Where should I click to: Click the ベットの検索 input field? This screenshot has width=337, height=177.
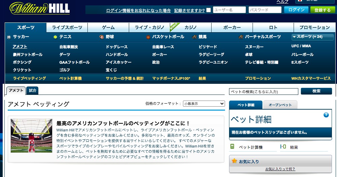click(x=264, y=92)
